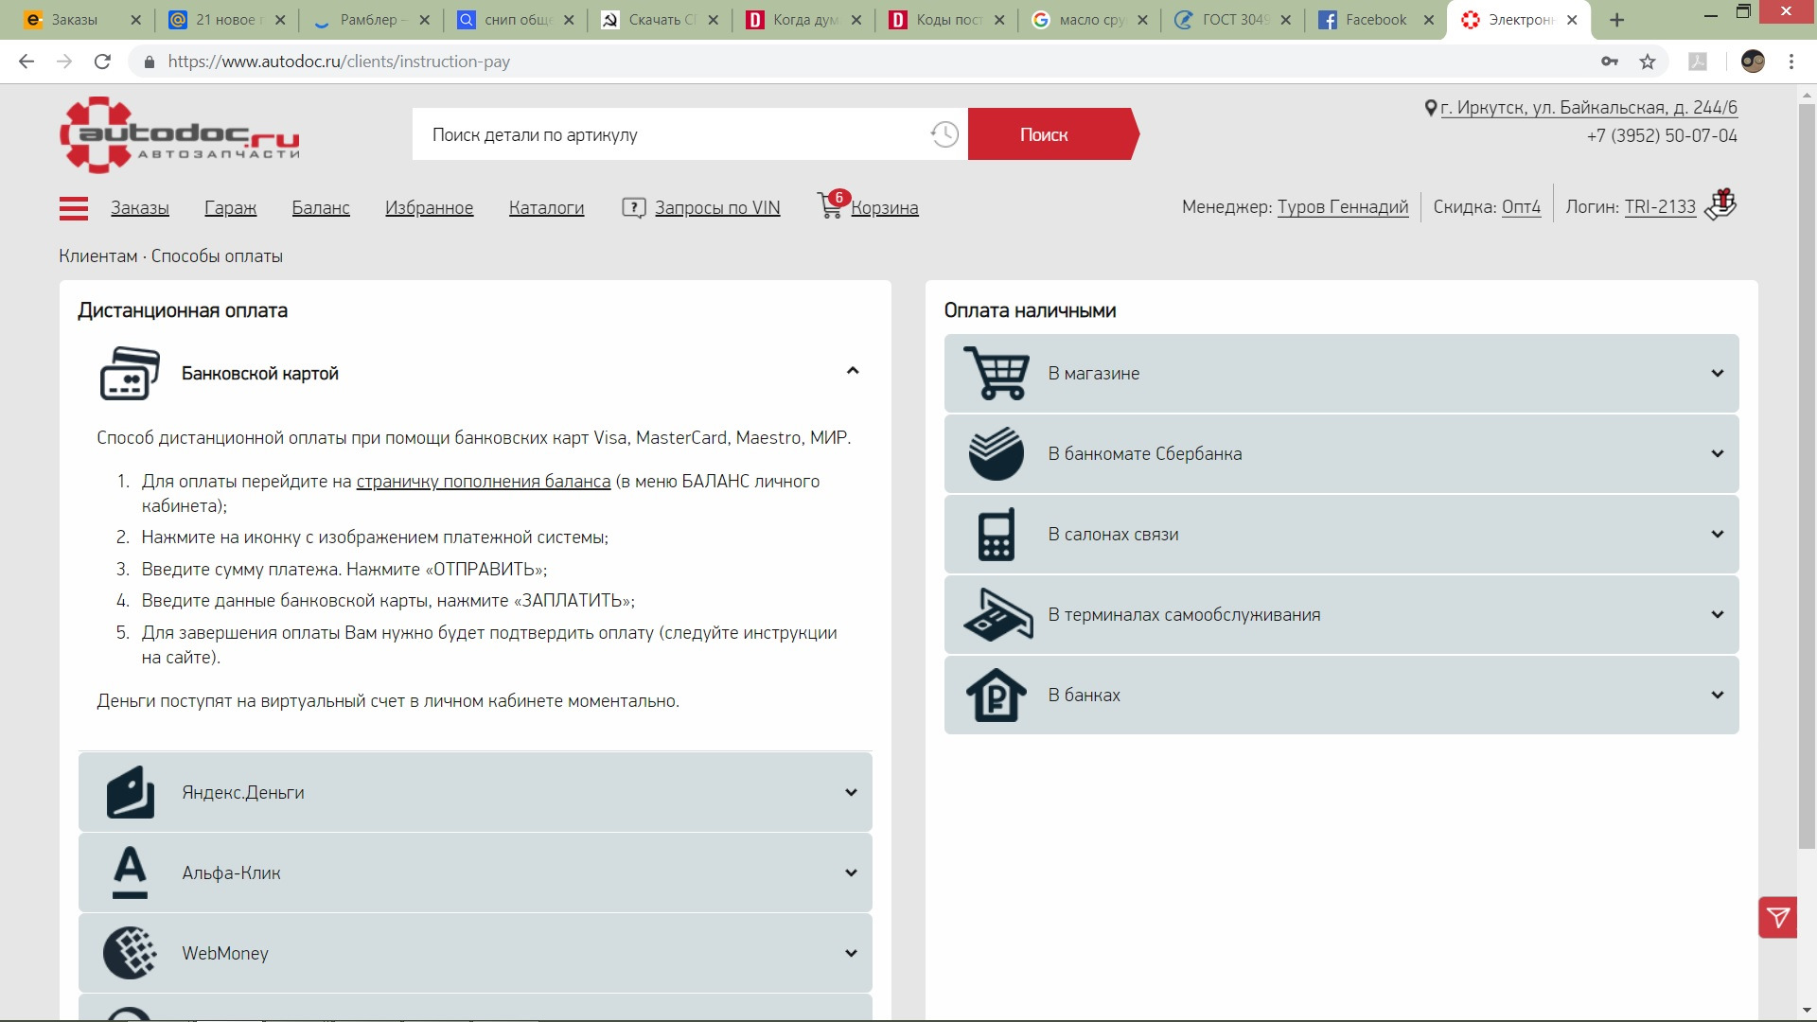Click the gift icon near login

[1720, 204]
